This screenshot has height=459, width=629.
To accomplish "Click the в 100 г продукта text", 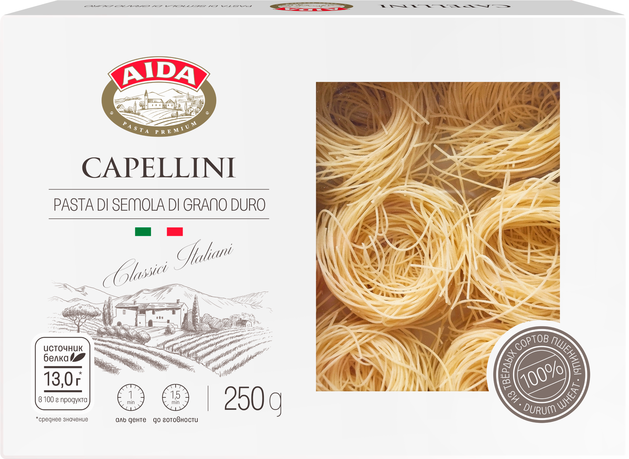I will pos(63,400).
